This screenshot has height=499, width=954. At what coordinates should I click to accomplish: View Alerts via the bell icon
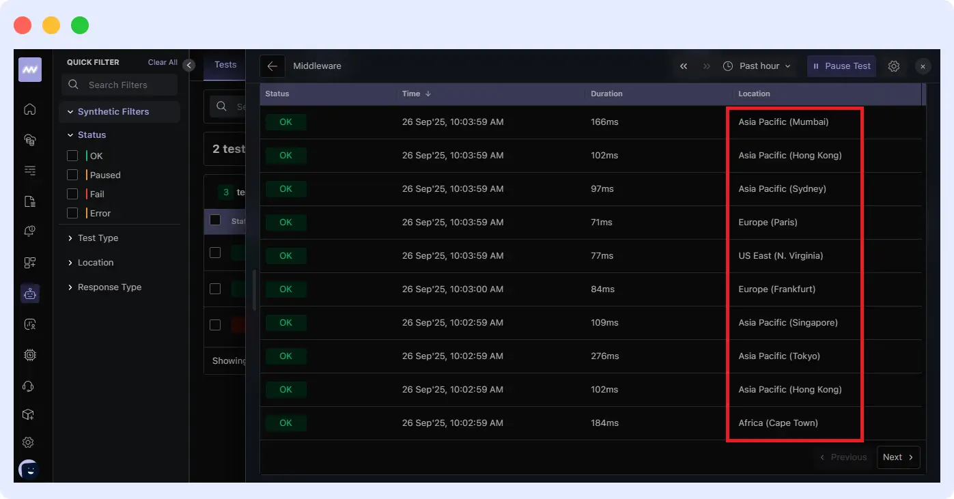point(29,231)
